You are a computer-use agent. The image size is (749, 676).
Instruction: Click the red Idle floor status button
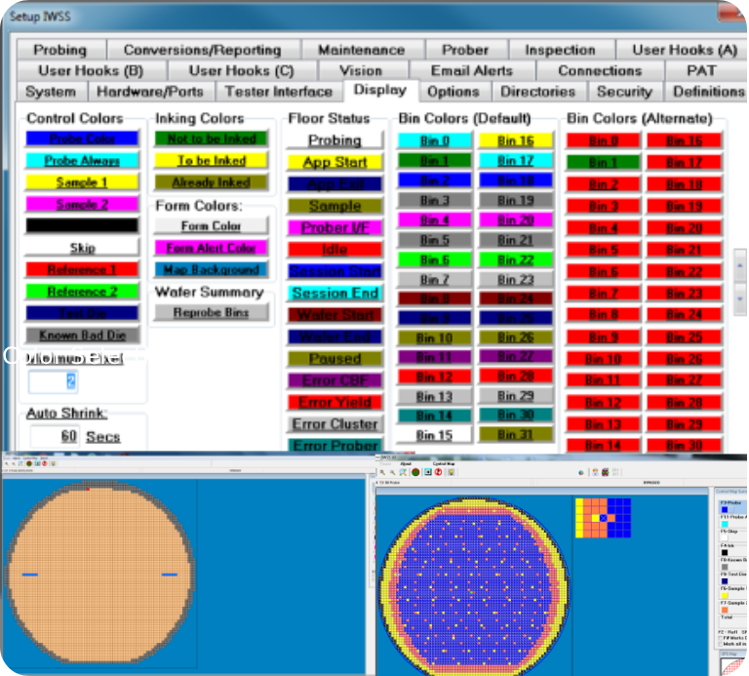pyautogui.click(x=335, y=249)
